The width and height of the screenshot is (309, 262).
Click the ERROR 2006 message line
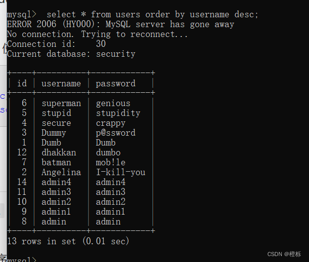pyautogui.click(x=121, y=24)
